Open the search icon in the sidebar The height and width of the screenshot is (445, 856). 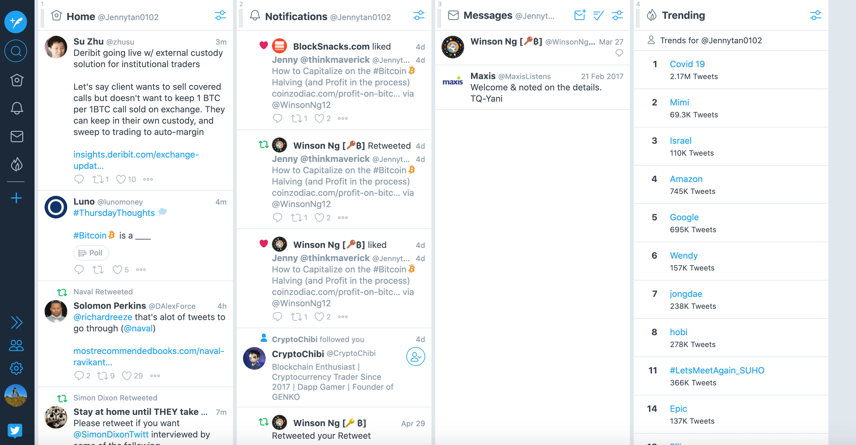16,51
